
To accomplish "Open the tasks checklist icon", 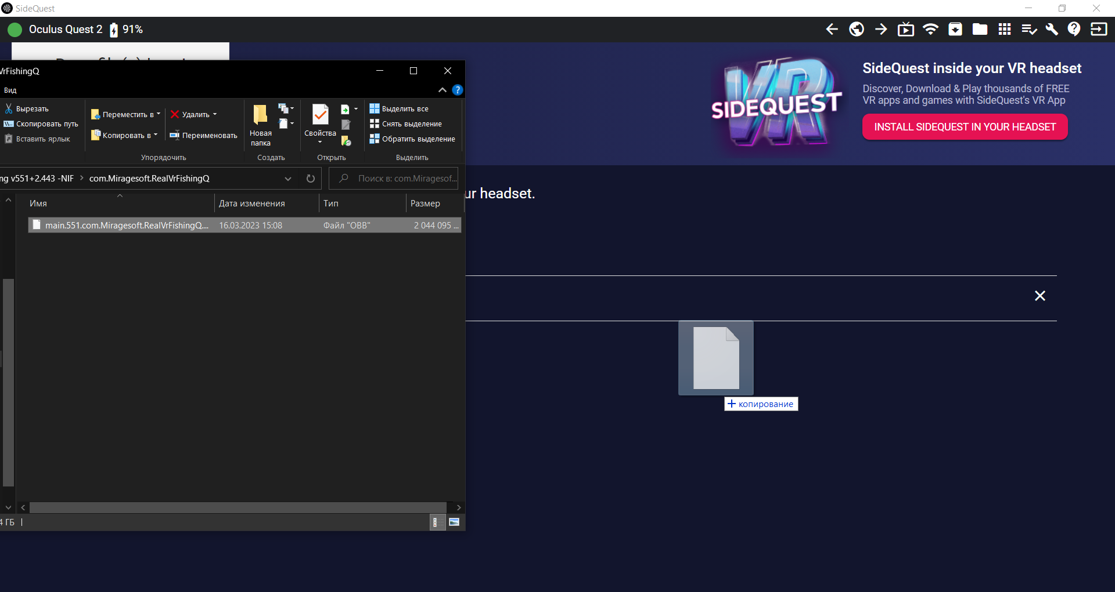I will point(1029,30).
